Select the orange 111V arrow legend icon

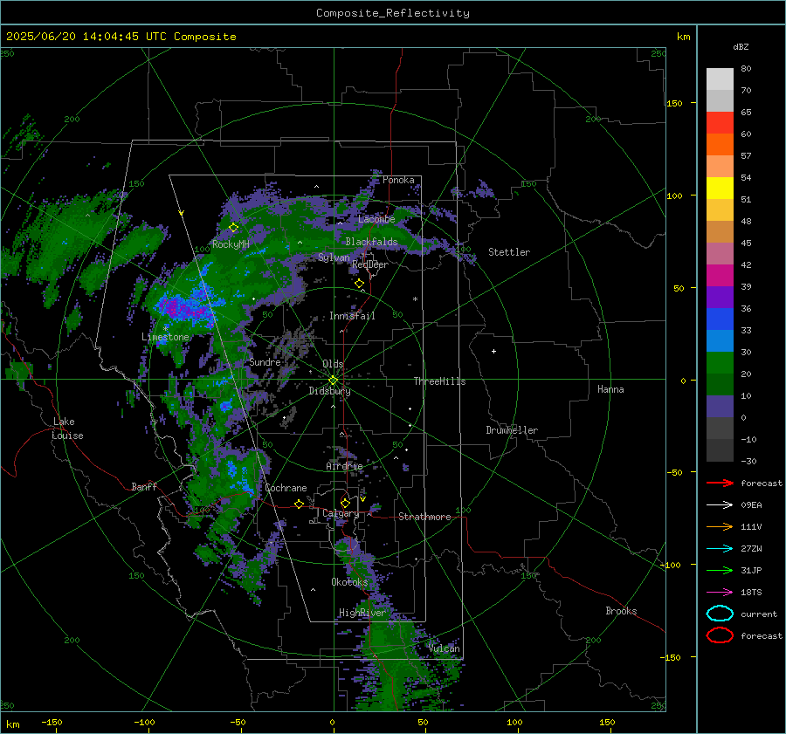click(x=720, y=526)
